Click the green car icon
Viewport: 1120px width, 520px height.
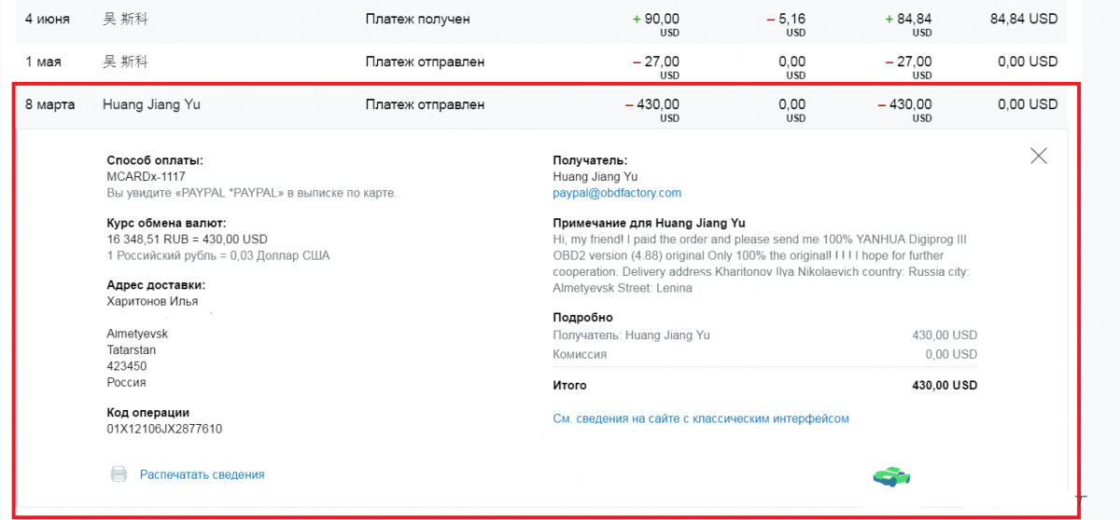(891, 476)
